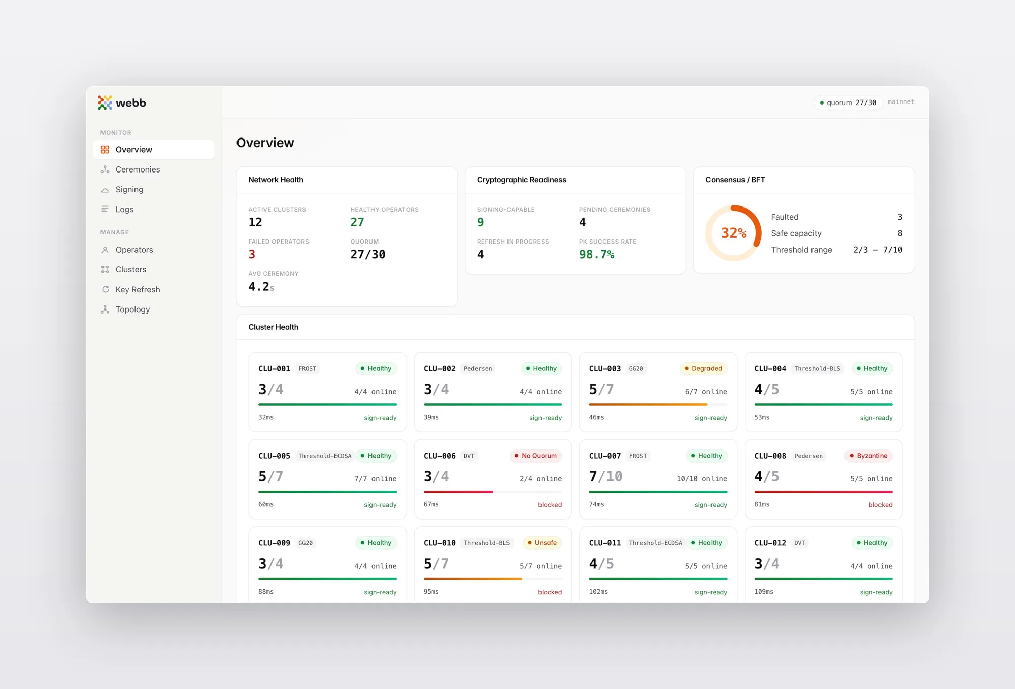Select the CLU-003 cluster name
Image resolution: width=1015 pixels, height=689 pixels.
click(604, 369)
